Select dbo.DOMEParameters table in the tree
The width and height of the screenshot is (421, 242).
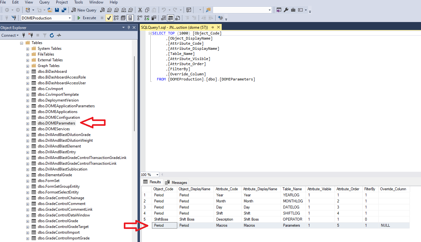(56, 123)
